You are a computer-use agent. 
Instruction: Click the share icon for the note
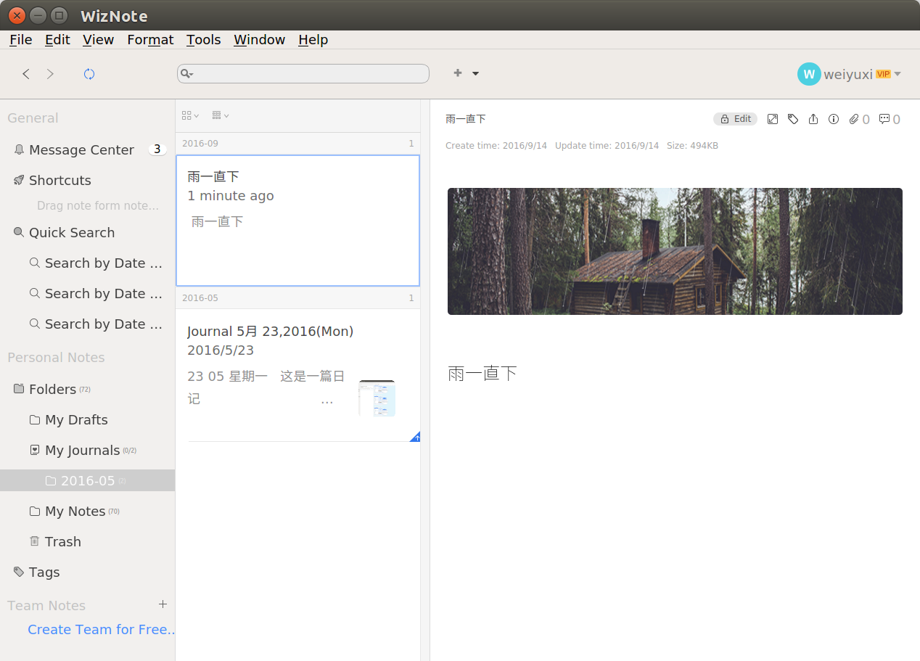tap(813, 119)
